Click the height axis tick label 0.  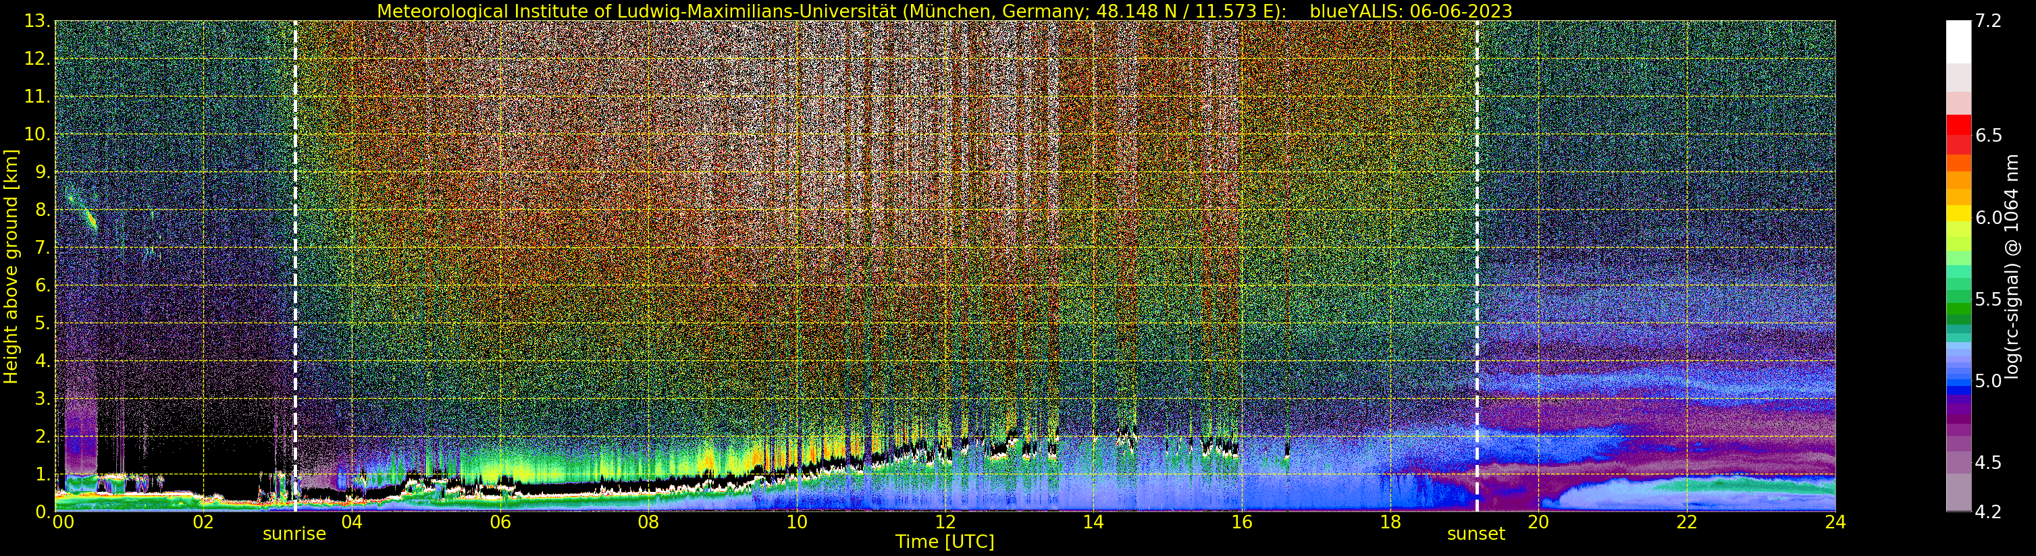click(43, 511)
